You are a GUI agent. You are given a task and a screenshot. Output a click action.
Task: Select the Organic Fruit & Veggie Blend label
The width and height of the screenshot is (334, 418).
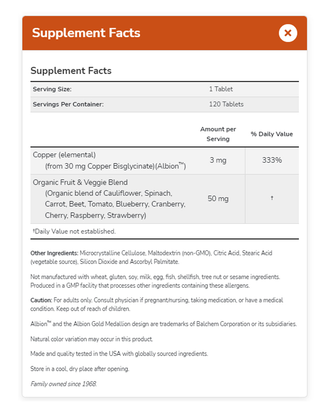click(x=80, y=182)
